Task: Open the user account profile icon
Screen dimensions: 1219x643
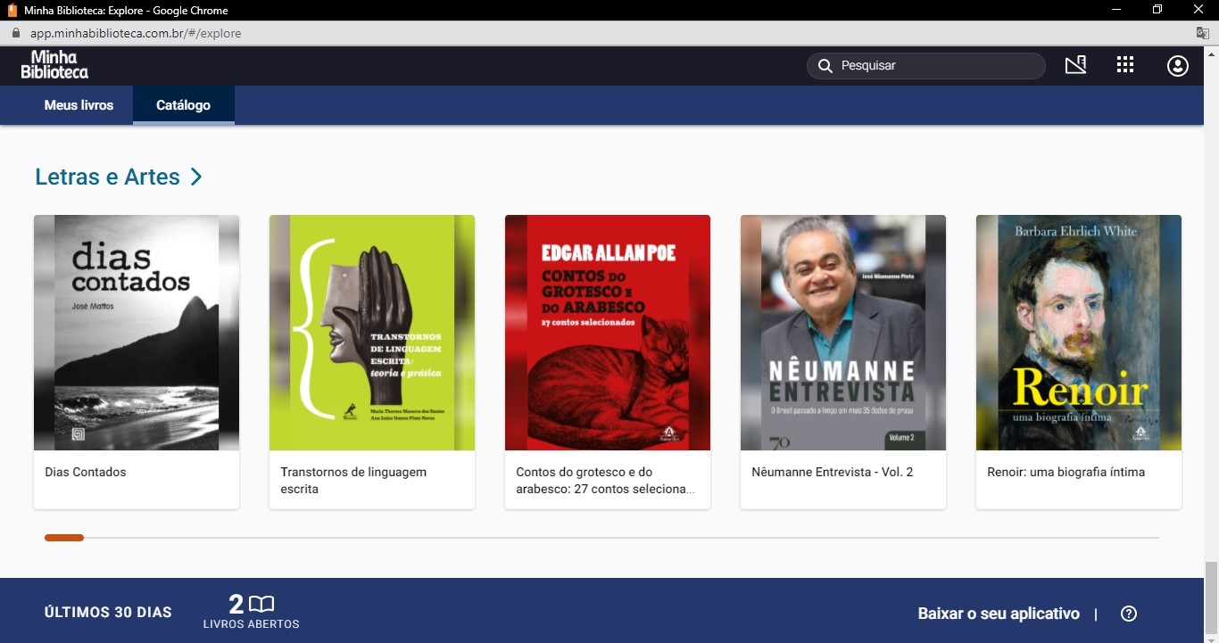Action: [x=1177, y=66]
